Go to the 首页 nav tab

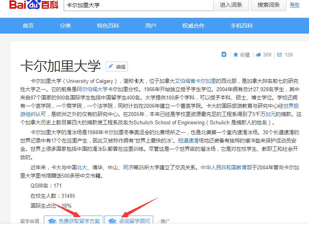(28, 26)
